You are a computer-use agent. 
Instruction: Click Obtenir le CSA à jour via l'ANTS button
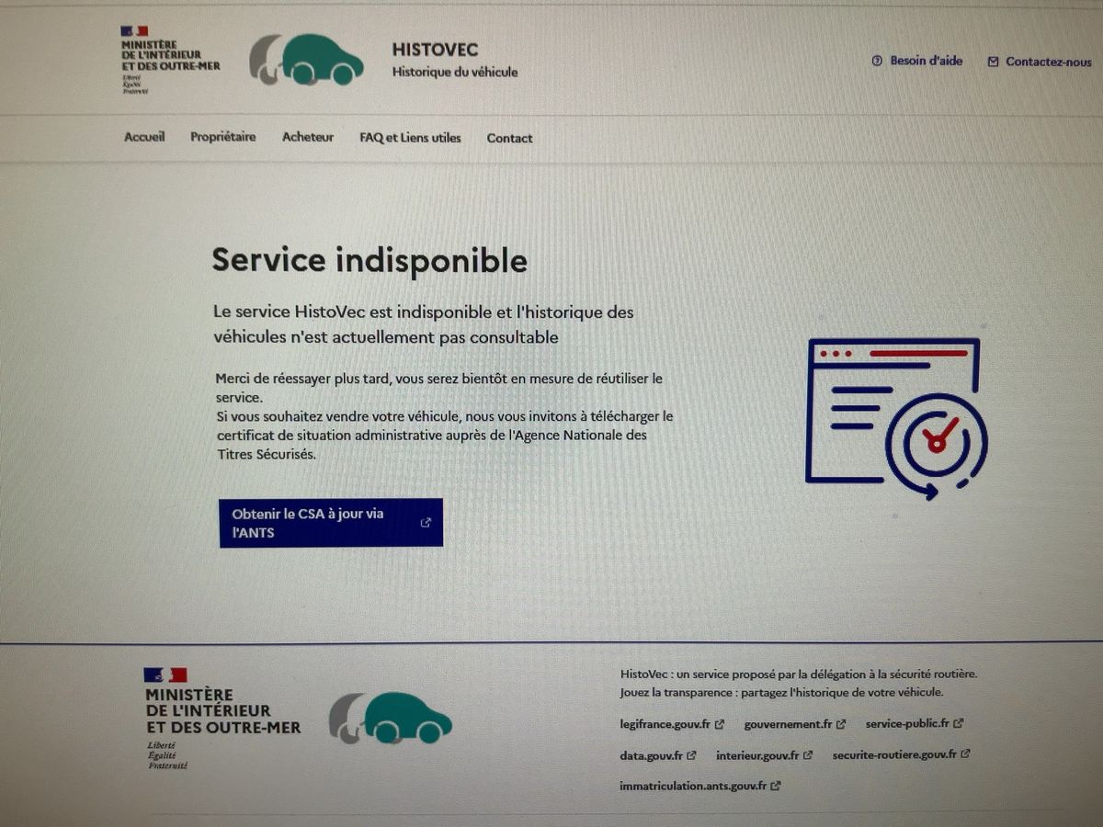point(331,523)
